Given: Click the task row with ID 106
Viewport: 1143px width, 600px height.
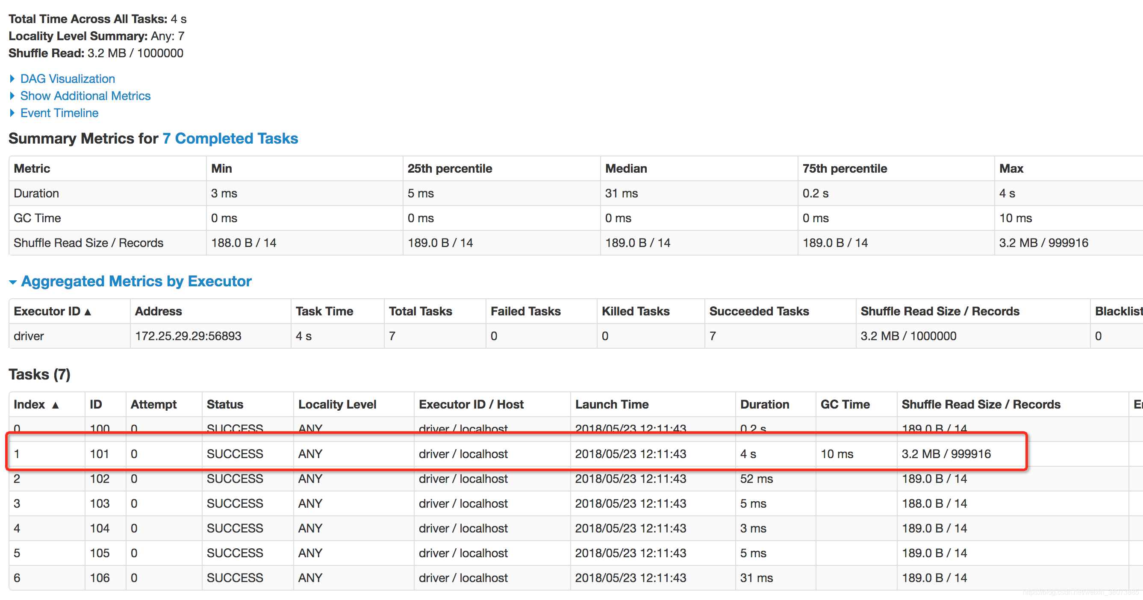Looking at the screenshot, I should click(100, 578).
